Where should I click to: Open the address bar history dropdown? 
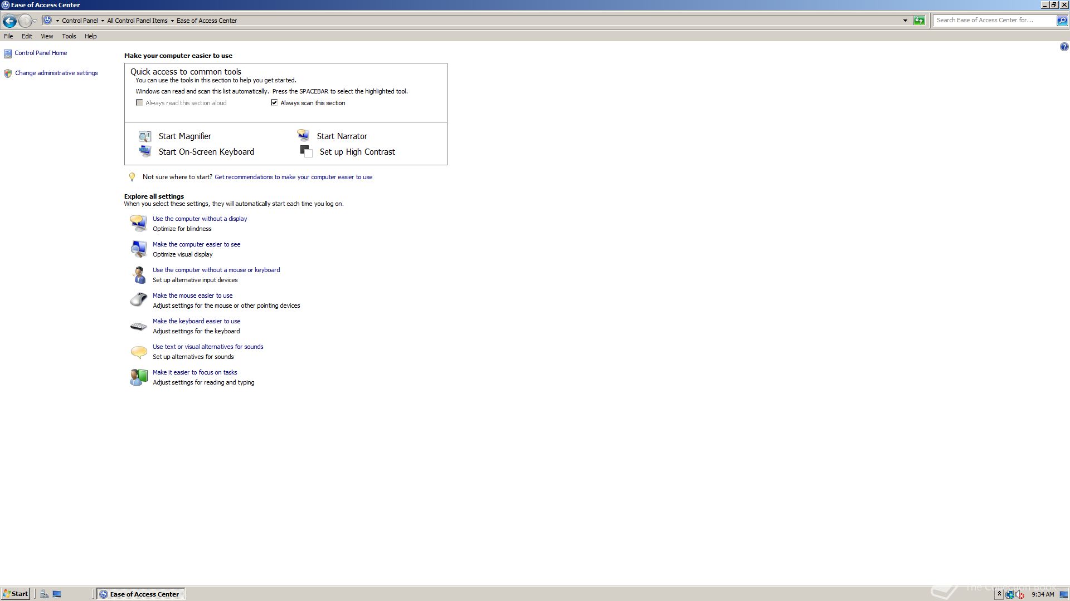pos(905,21)
